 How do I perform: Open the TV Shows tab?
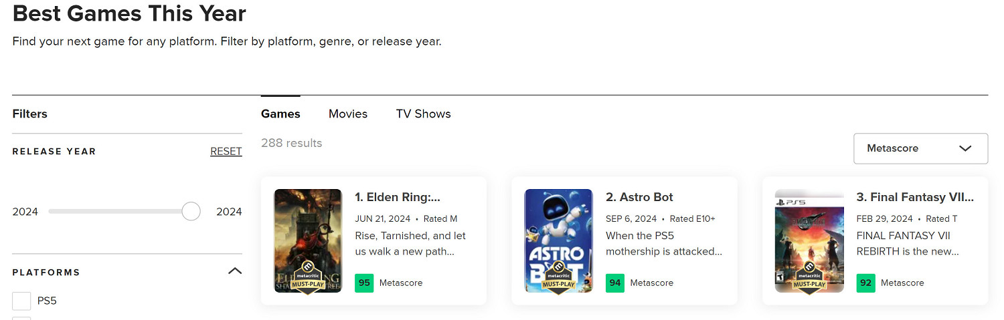pos(423,114)
